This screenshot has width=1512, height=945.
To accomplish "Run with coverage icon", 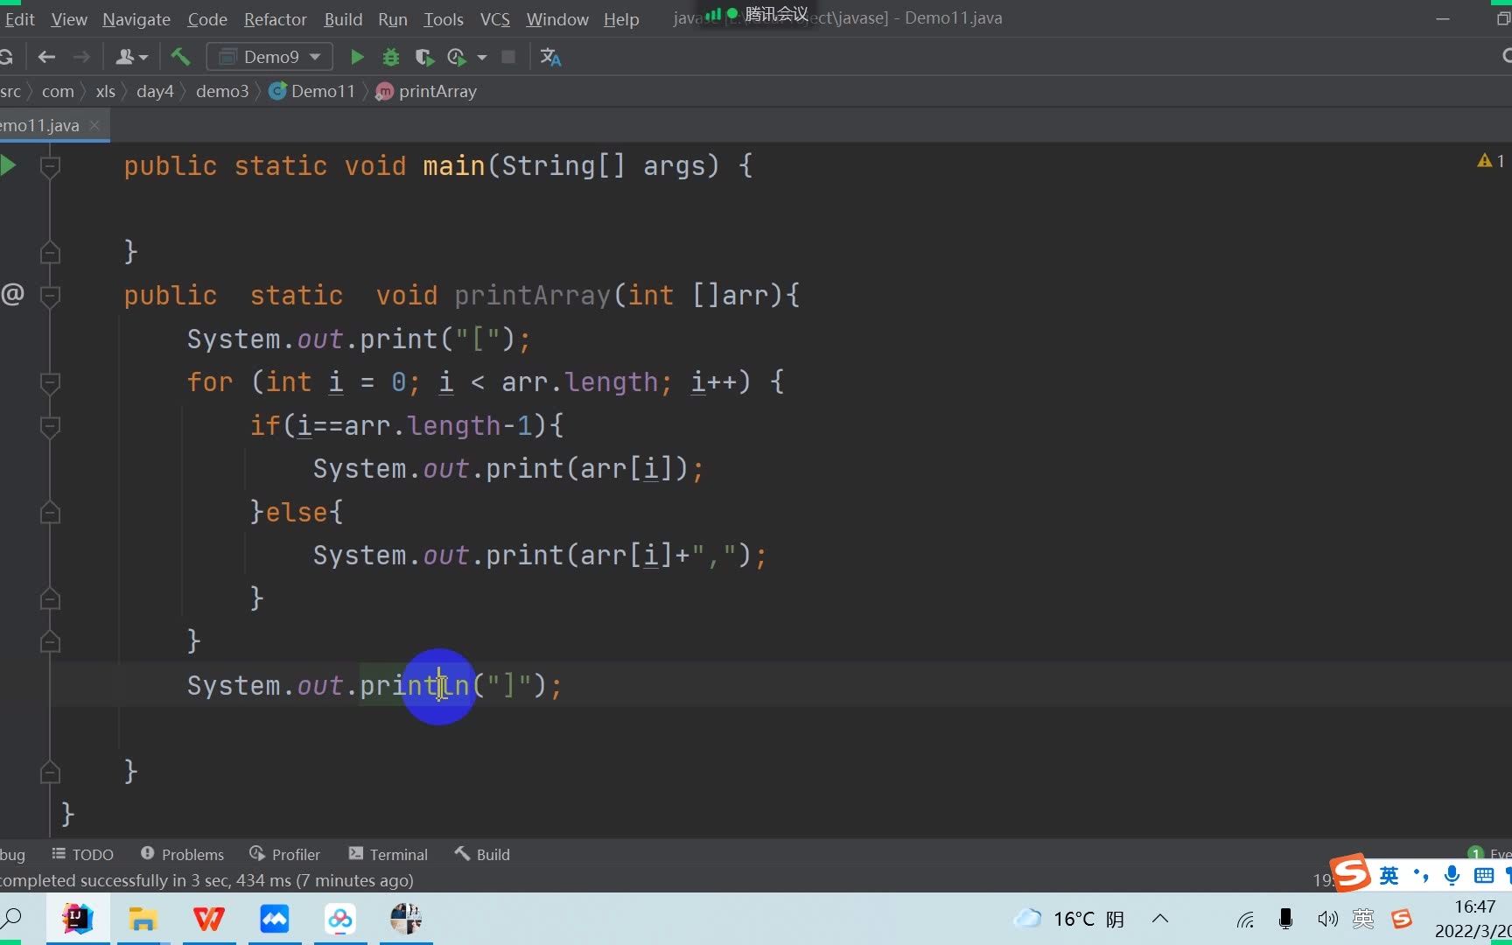I will tap(424, 57).
